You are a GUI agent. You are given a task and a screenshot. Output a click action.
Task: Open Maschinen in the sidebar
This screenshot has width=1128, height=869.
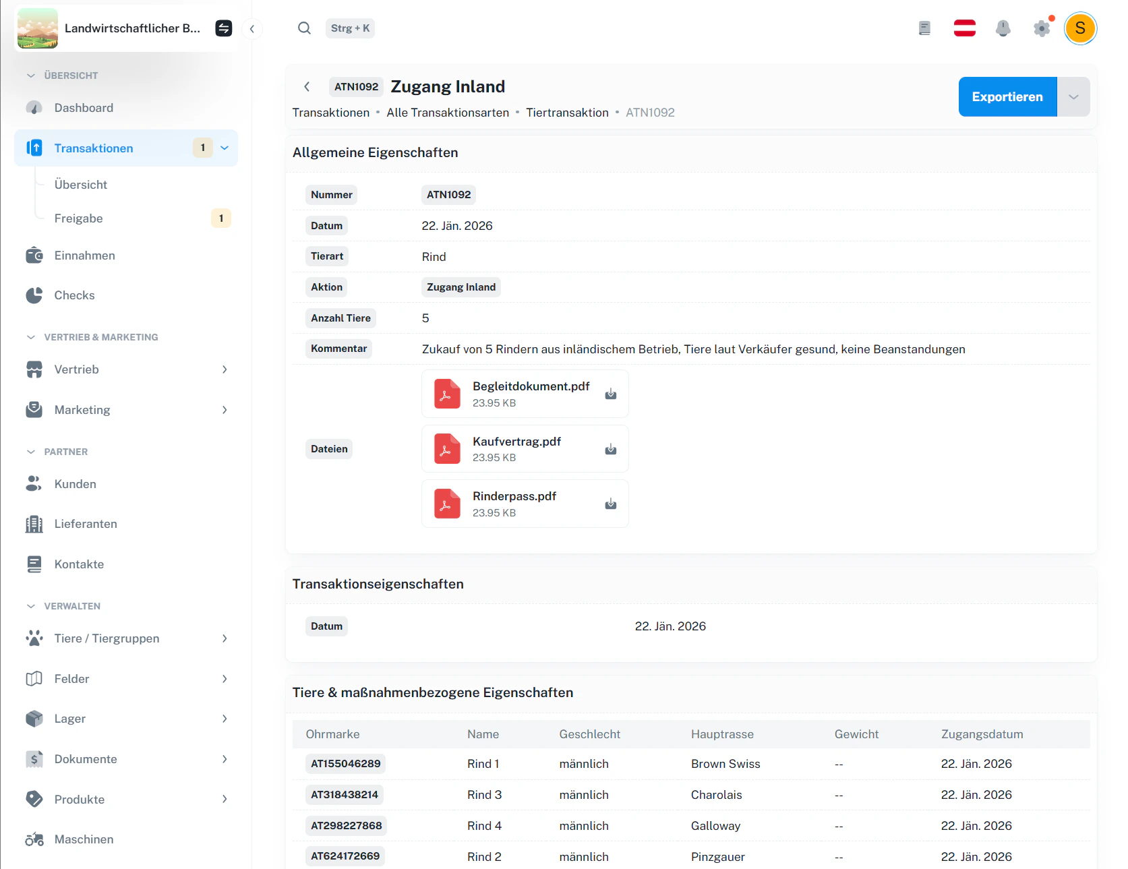tap(126, 839)
